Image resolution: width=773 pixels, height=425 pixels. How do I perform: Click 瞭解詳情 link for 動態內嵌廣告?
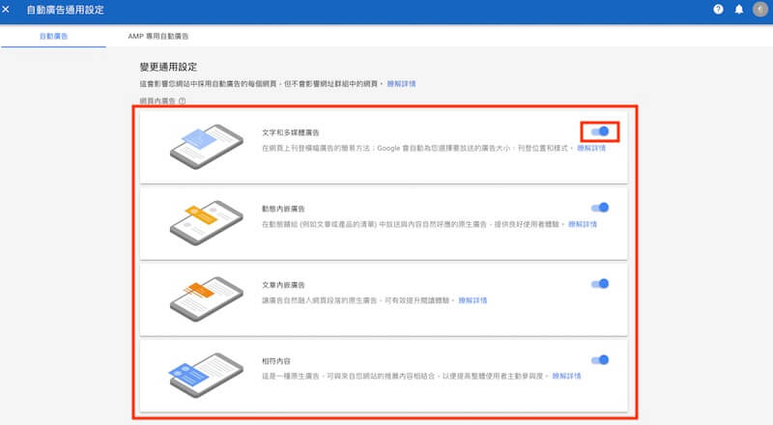582,224
